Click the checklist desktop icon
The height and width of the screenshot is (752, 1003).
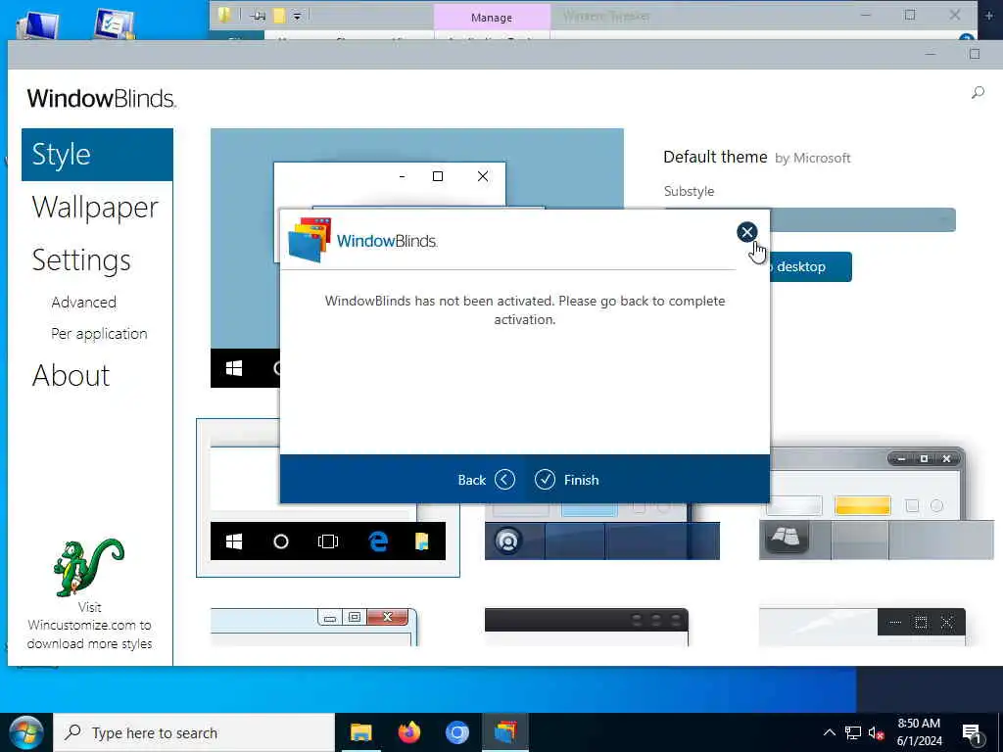[116, 23]
